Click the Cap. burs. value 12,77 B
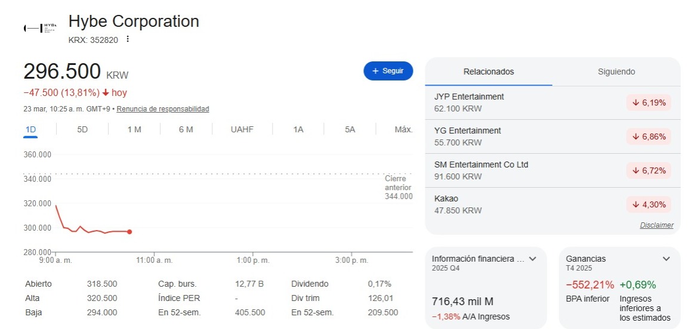The height and width of the screenshot is (329, 695). point(249,284)
